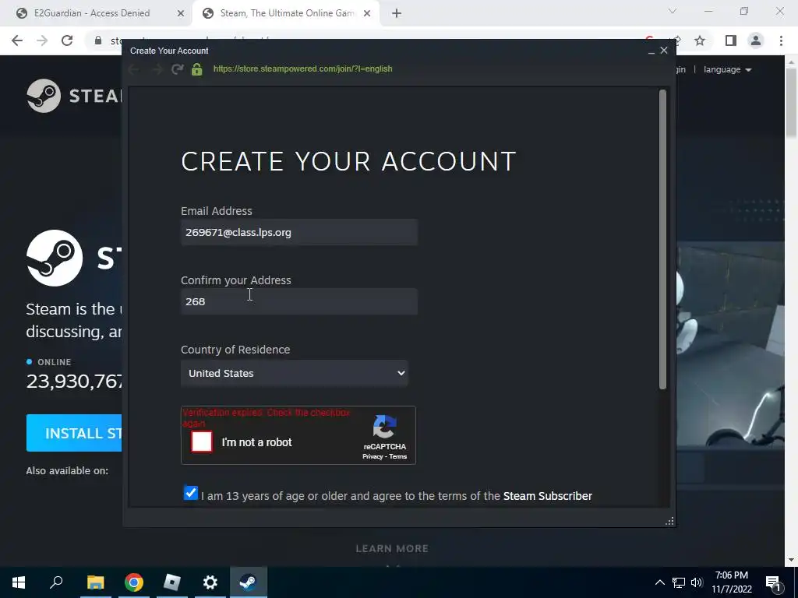Expand the language menu on Steam page
Viewport: 798px width, 598px height.
click(727, 69)
